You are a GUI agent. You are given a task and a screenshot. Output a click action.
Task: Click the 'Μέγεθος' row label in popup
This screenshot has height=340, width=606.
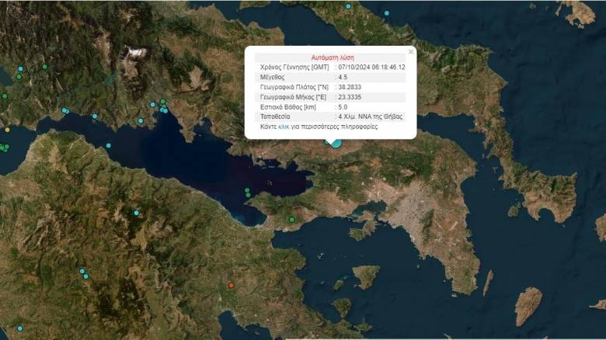click(273, 78)
